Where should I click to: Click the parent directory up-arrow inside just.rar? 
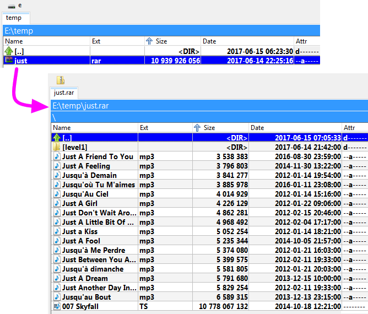point(56,138)
